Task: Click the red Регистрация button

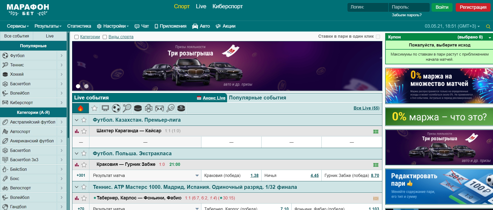Action: [x=473, y=7]
